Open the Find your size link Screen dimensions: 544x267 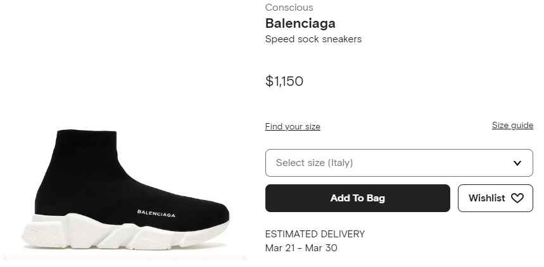[x=293, y=126]
